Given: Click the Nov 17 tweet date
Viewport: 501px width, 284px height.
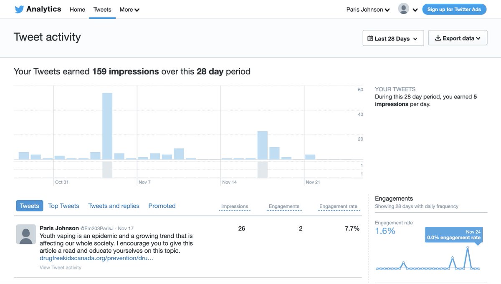Looking at the screenshot, I should pos(126,229).
